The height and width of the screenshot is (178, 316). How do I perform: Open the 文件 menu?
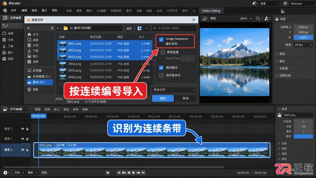coord(14,10)
